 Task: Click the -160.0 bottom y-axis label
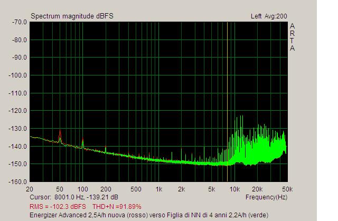[18, 182]
